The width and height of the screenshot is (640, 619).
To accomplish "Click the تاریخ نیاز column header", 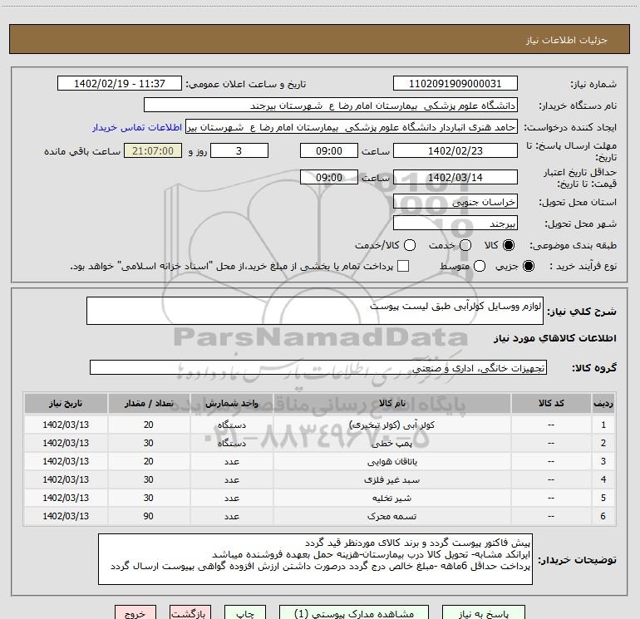I will (66, 403).
